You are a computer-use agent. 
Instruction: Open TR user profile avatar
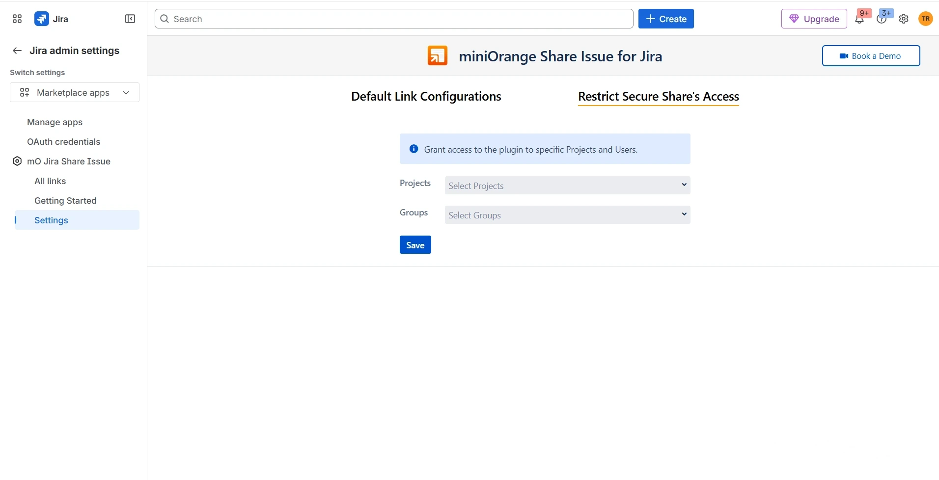point(926,19)
